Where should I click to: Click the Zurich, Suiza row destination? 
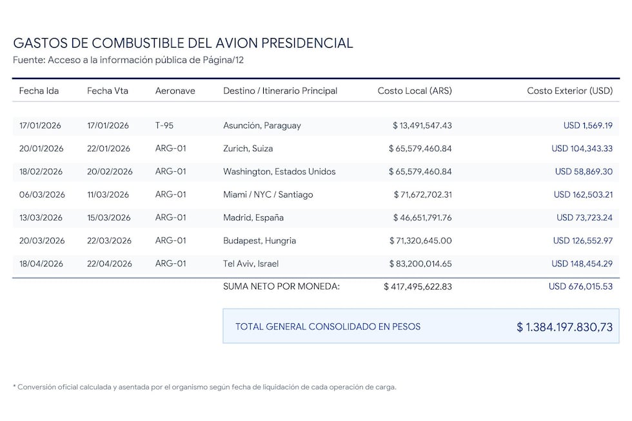tap(248, 149)
